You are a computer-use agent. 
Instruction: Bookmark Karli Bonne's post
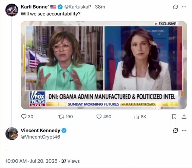click(174, 116)
